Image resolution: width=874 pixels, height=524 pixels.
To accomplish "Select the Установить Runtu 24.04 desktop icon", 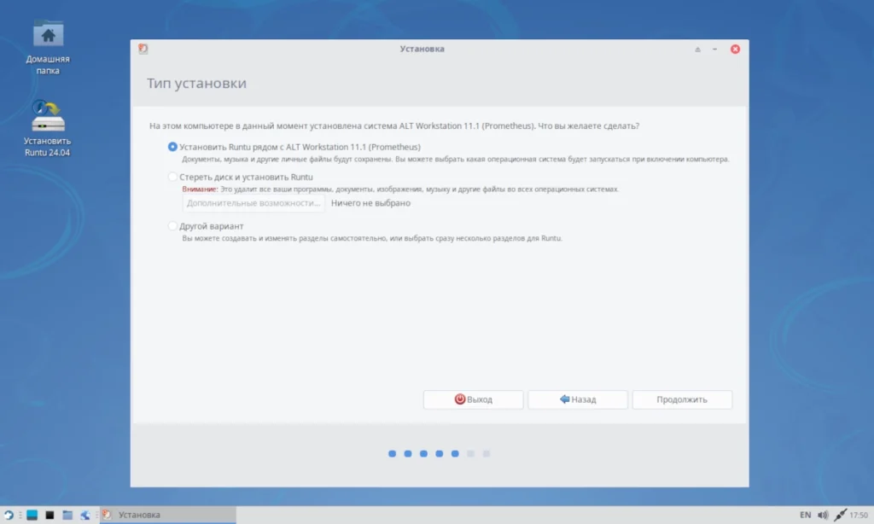I will [48, 128].
